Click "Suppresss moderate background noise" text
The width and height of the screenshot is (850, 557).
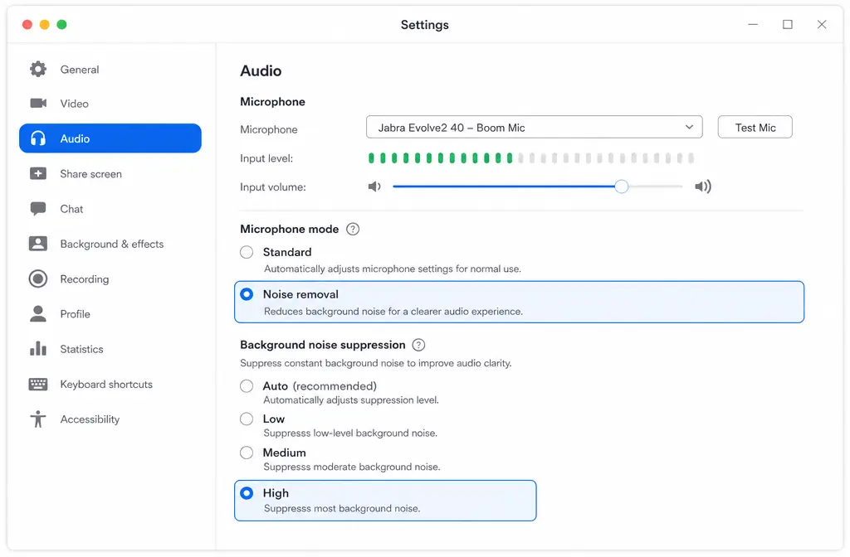pos(351,467)
